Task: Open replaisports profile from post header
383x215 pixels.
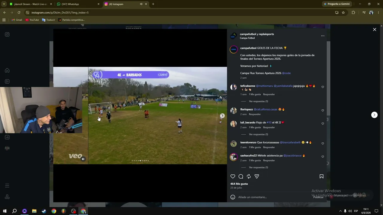Action: click(266, 34)
